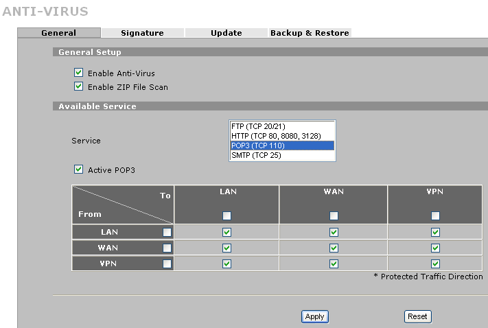This screenshot has height=328, width=488.
Task: Click the Reset button
Action: (418, 317)
